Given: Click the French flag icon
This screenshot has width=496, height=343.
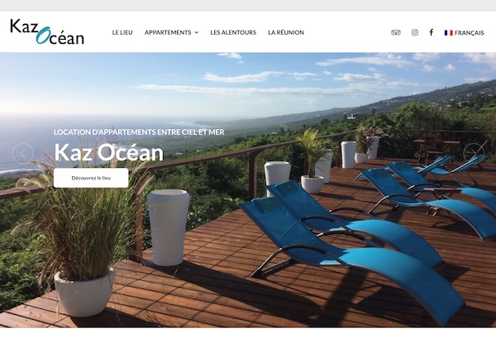Looking at the screenshot, I should point(449,32).
